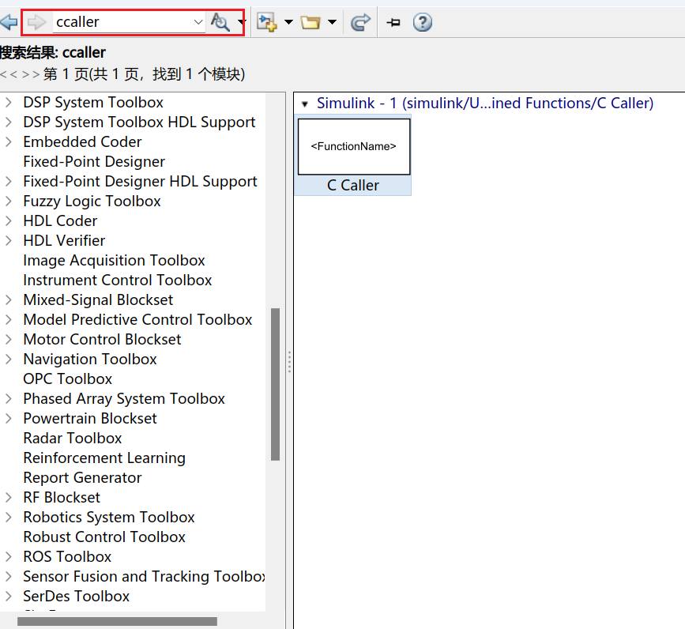Viewport: 685px width, 629px height.
Task: Open the search history combo box
Action: [x=198, y=21]
